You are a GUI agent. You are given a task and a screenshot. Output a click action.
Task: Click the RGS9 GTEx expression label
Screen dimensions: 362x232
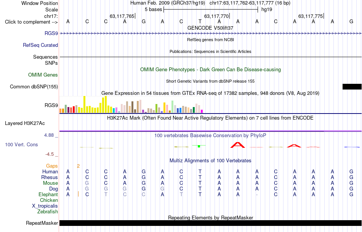point(51,105)
